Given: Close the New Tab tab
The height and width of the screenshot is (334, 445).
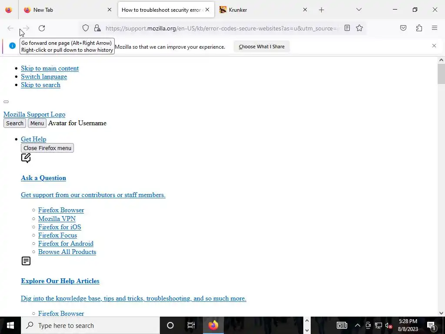Looking at the screenshot, I should tap(110, 10).
